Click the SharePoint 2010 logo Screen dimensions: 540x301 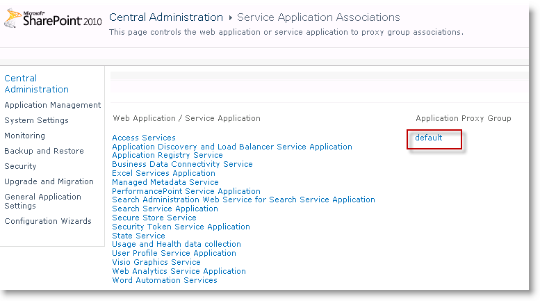52,19
